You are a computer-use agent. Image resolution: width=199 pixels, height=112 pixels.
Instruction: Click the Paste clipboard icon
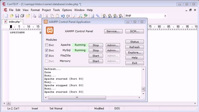click(x=57, y=16)
